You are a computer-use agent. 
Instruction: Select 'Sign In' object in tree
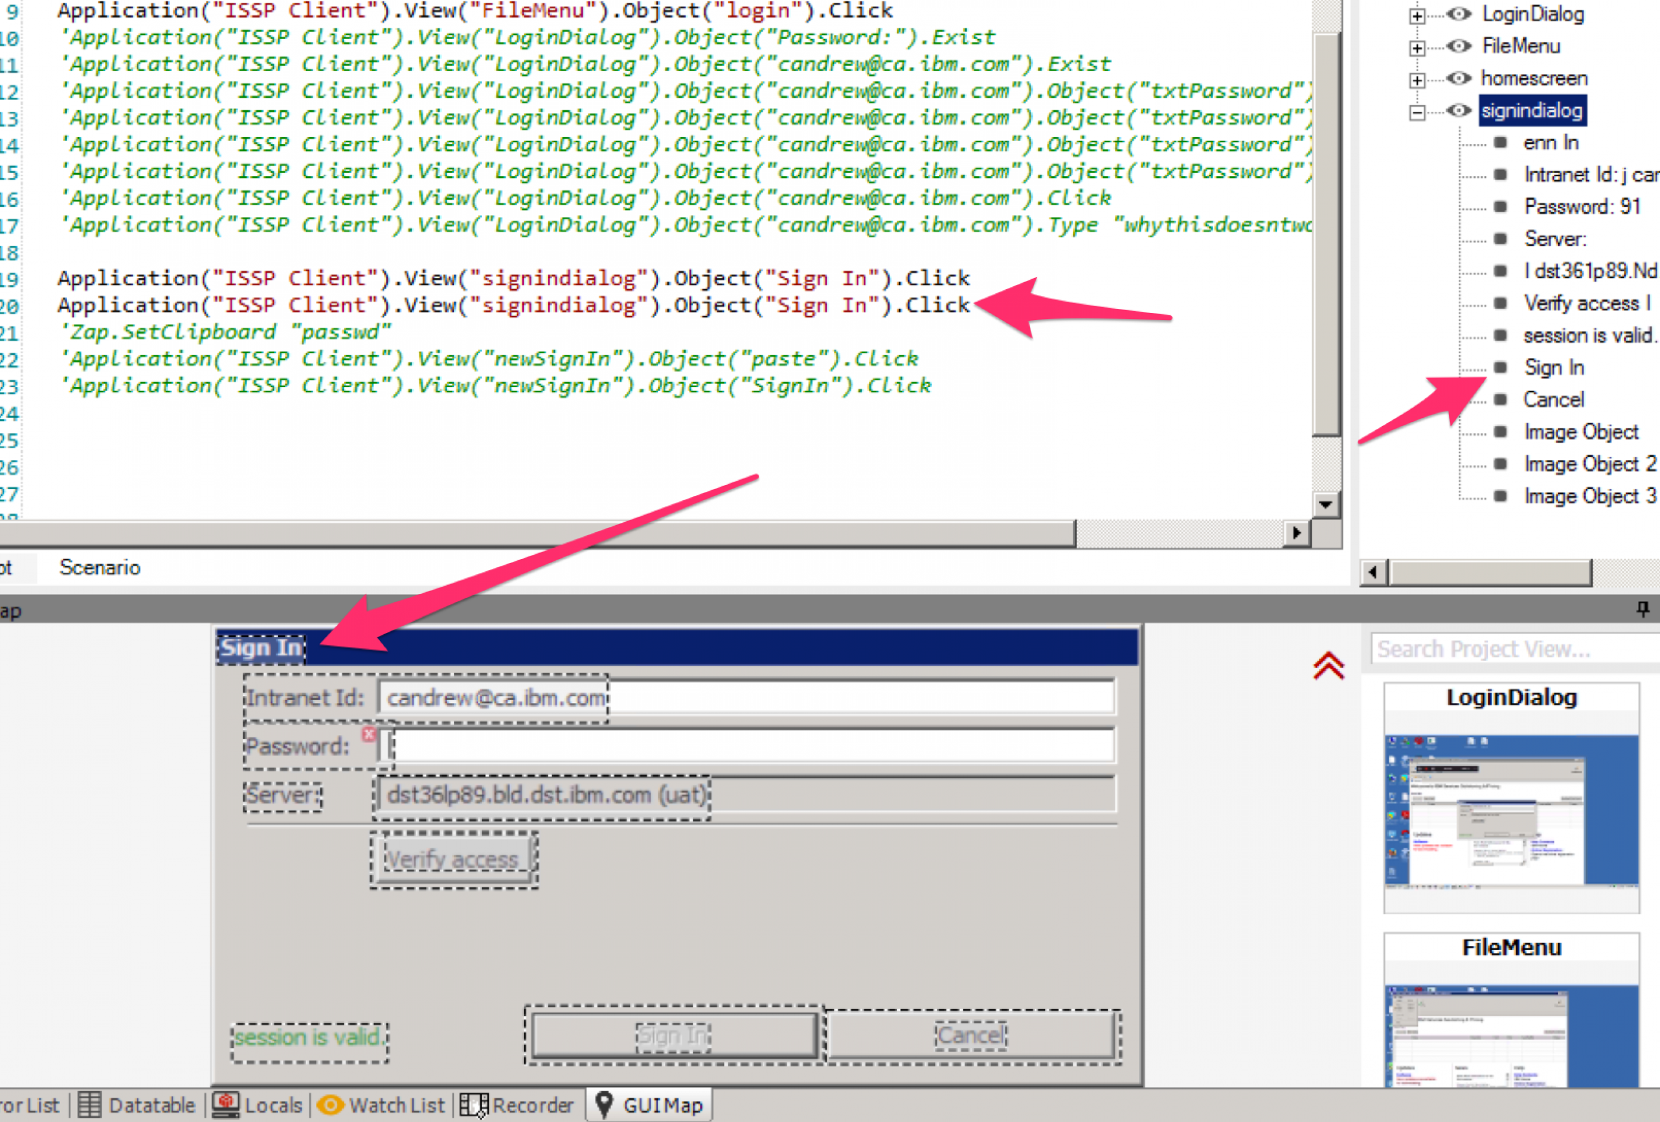1554,368
